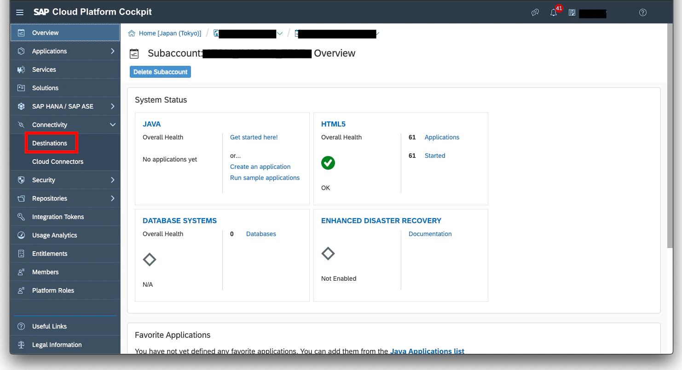Open the JAVA system status link
The width and height of the screenshot is (682, 370).
tap(152, 124)
